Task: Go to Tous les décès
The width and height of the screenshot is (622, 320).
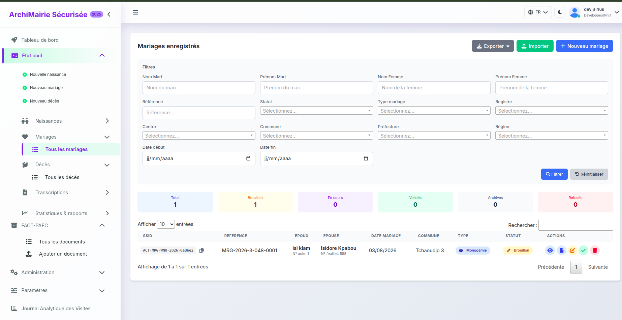Action: coord(62,177)
